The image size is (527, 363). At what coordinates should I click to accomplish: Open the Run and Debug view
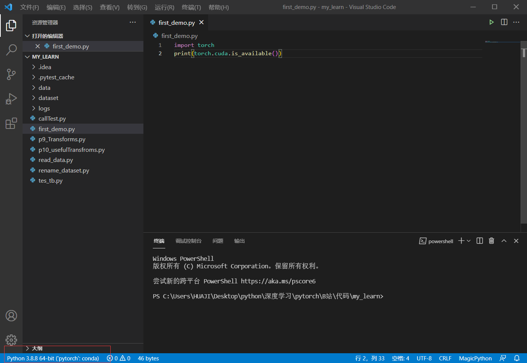tap(11, 99)
